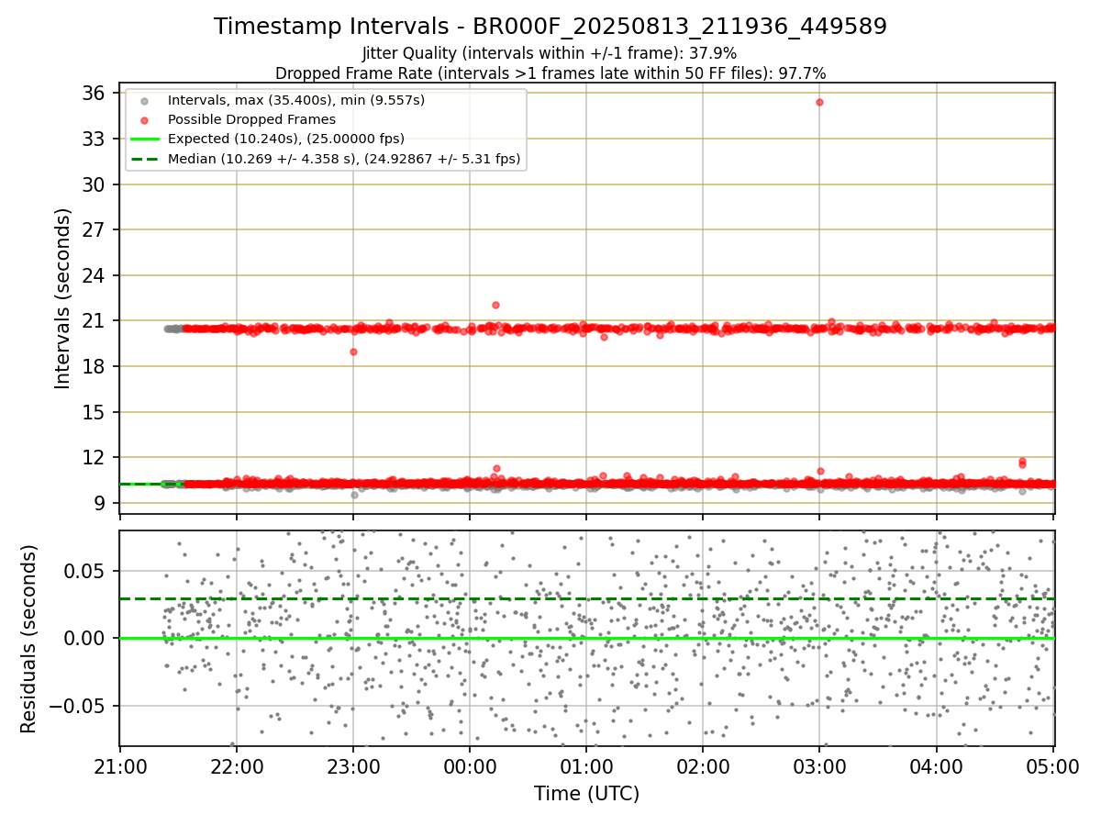
Task: Click the 'Median (10.269 +/- 4.358 s)' legend entry
Action: point(344,159)
